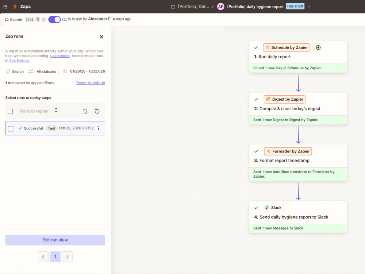
Task: Click the Zapier lightning bolt logo
Action: [15, 7]
